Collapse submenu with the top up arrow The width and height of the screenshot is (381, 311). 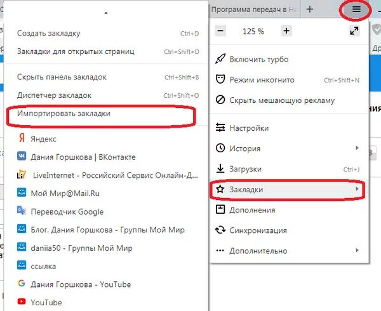[x=106, y=13]
